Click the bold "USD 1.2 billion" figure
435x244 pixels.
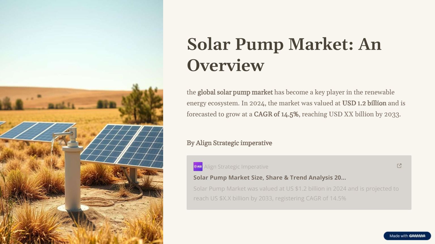click(x=364, y=103)
